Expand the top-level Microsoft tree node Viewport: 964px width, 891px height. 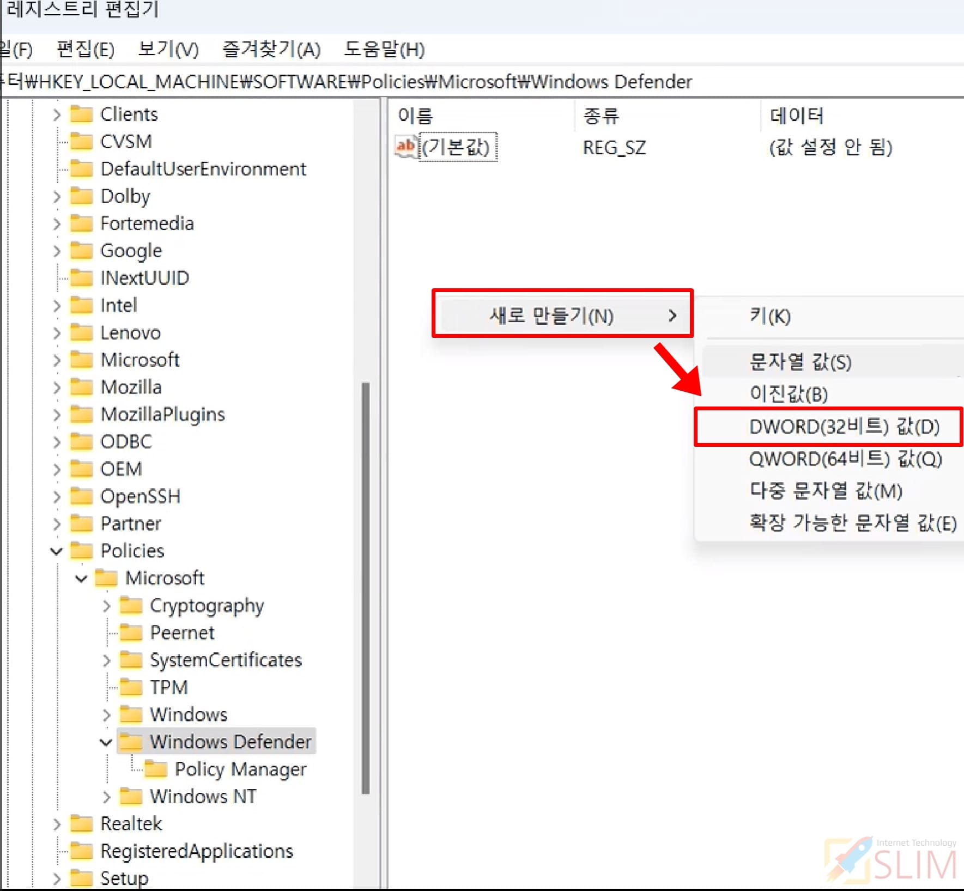pyautogui.click(x=57, y=360)
